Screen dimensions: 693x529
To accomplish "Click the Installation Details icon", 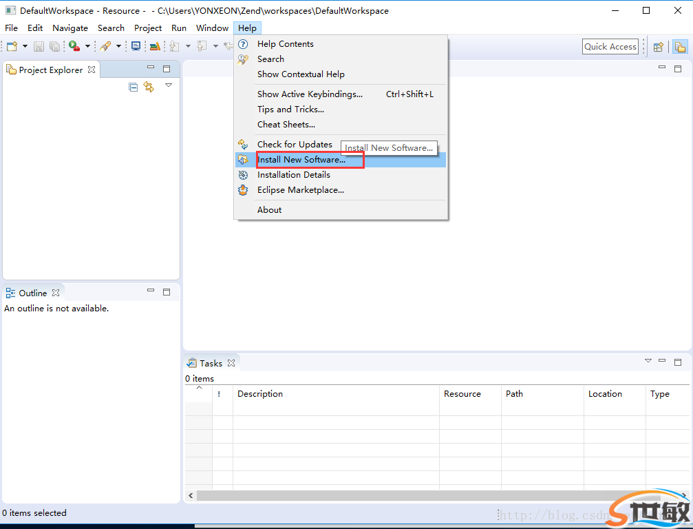I will tap(243, 175).
